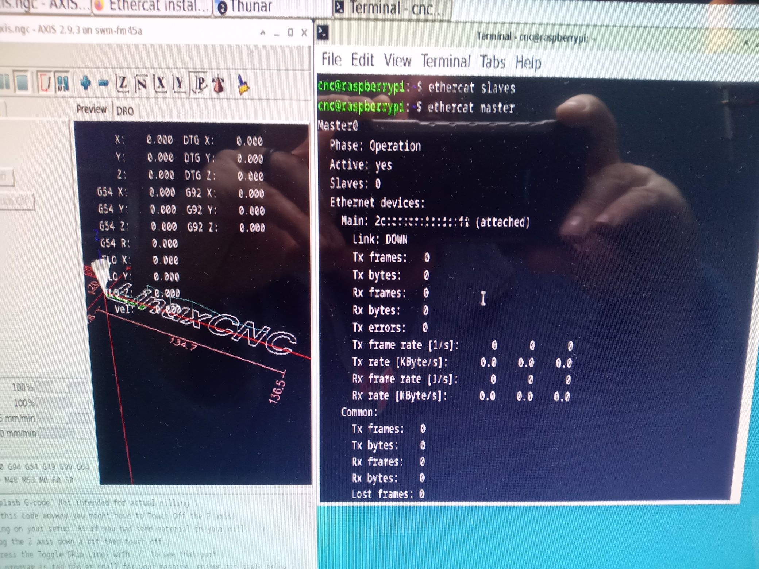Click the 'Slaves: 0' line in terminal
The width and height of the screenshot is (759, 569).
point(355,183)
